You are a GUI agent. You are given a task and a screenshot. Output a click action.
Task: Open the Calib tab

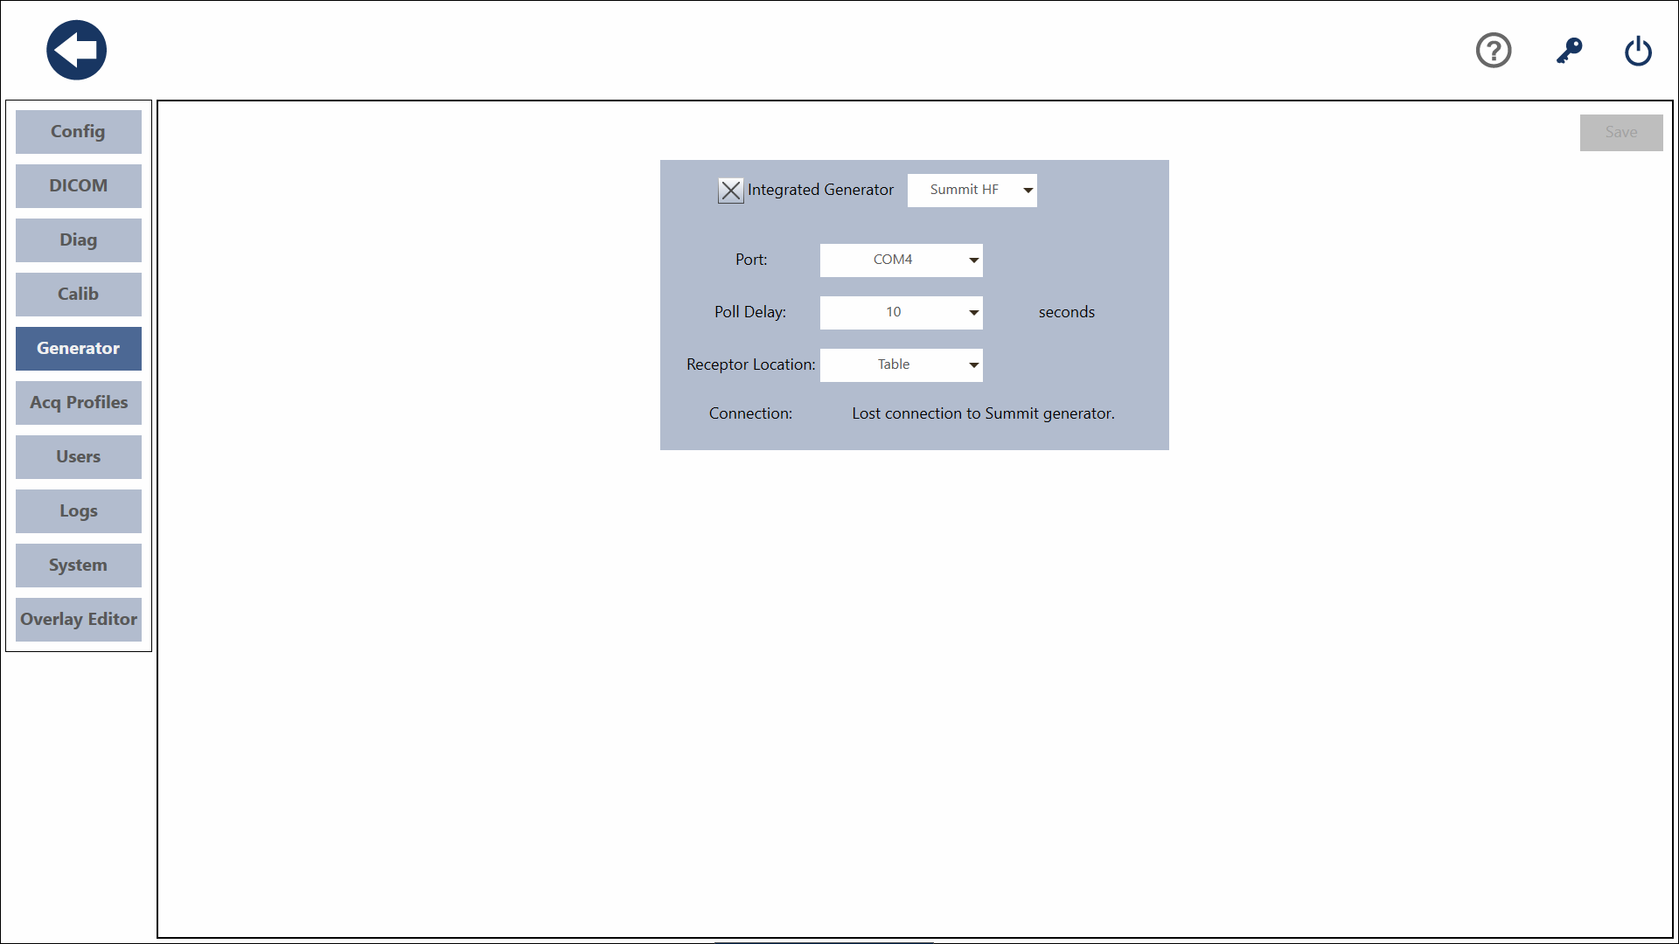tap(79, 295)
